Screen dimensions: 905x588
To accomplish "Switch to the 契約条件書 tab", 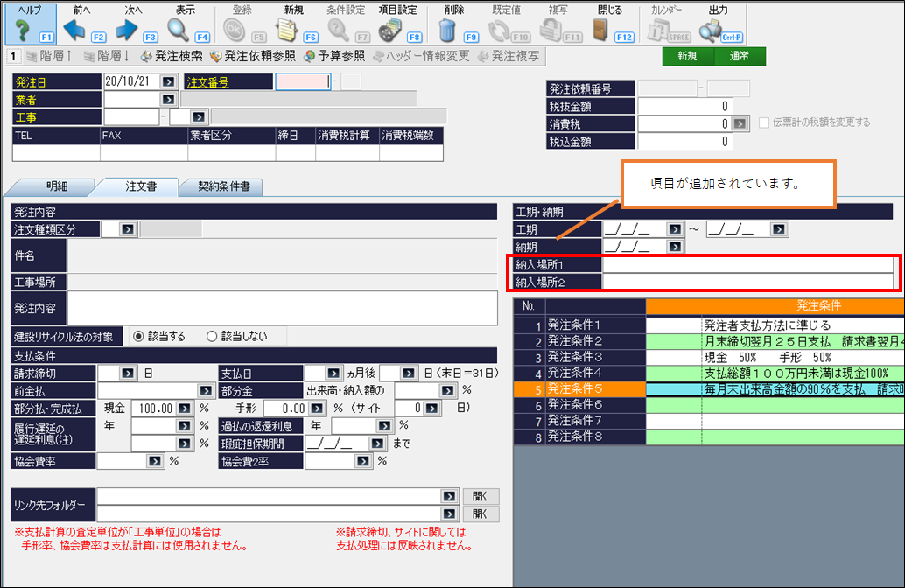I will point(223,186).
